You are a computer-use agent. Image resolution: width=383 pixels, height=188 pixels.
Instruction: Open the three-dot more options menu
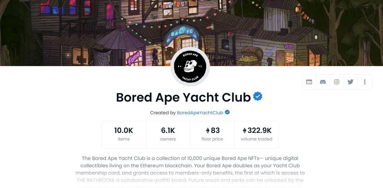click(x=365, y=82)
